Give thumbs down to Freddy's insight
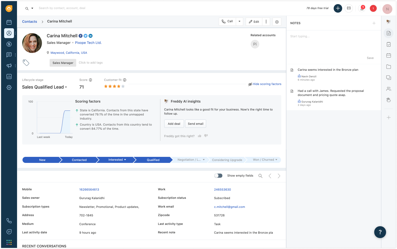This screenshot has width=397, height=249. click(x=206, y=136)
